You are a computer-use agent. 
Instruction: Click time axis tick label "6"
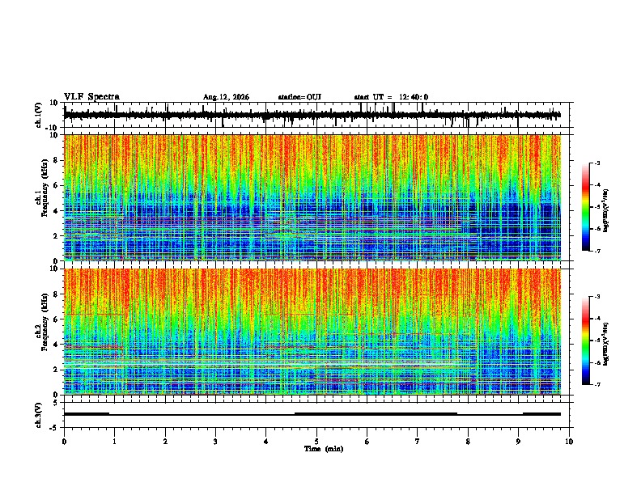click(x=367, y=442)
